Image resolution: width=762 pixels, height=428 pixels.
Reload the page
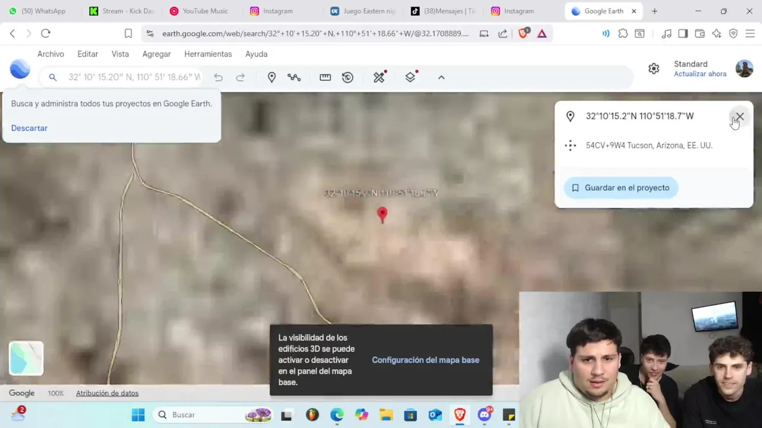click(46, 33)
